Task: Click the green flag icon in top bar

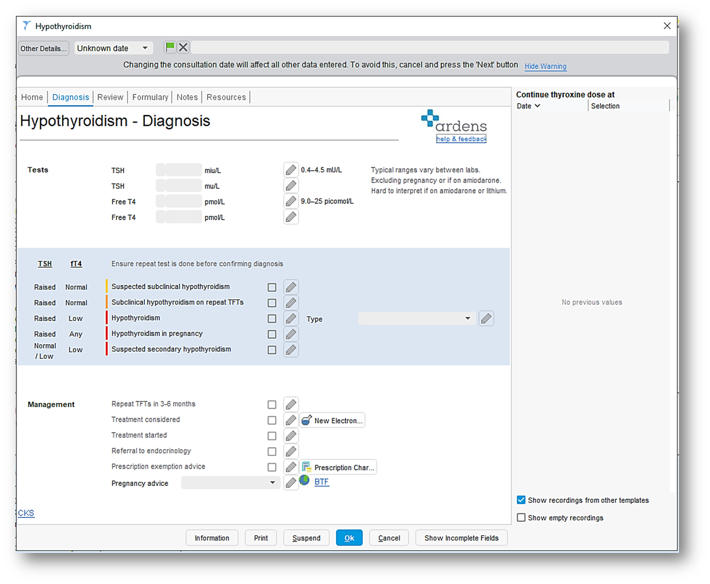Action: pos(170,47)
